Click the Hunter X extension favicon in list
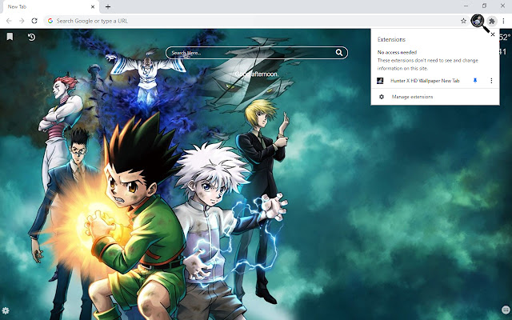This screenshot has height=320, width=512. [x=380, y=81]
